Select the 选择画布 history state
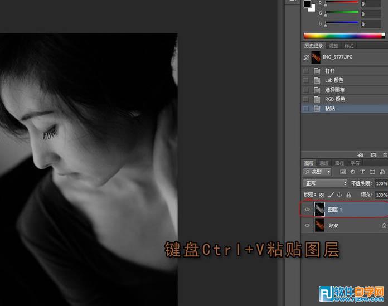 point(345,90)
